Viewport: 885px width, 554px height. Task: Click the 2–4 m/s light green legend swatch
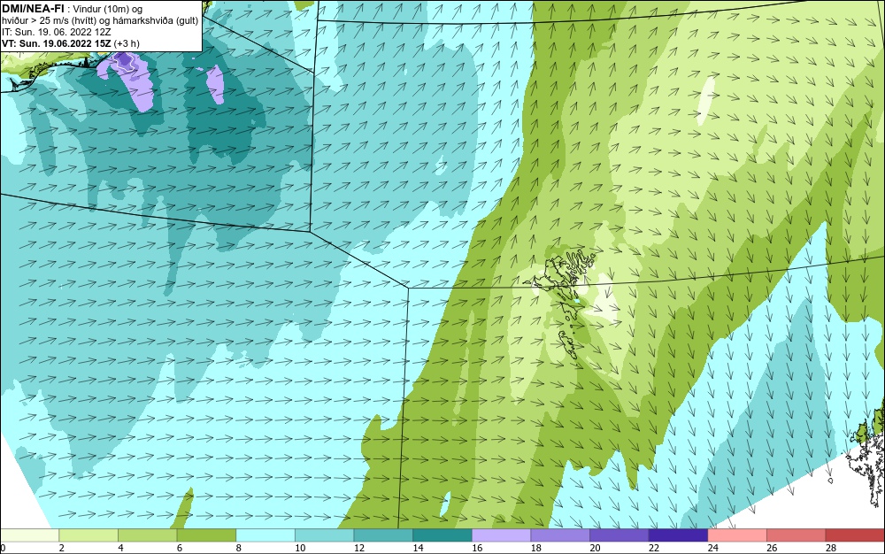coord(88,535)
